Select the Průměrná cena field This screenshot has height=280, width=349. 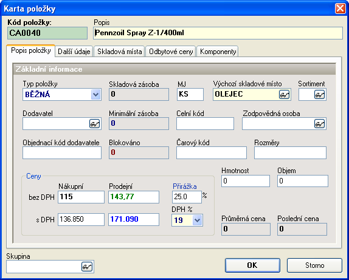pyautogui.click(x=246, y=230)
